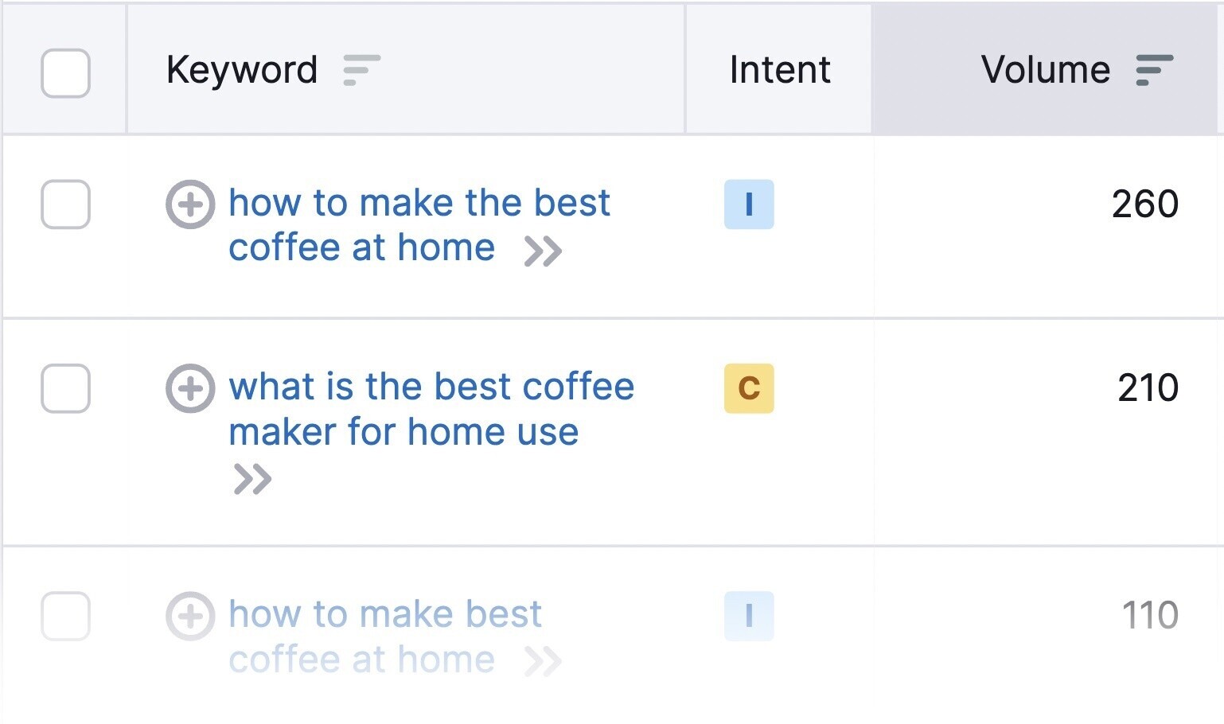Check the box for 'how to make the best coffee at home'

click(65, 204)
